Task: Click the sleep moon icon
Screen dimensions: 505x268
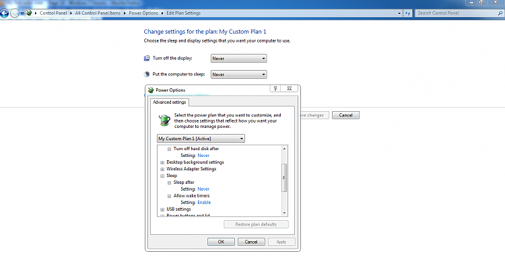Action: 147,74
